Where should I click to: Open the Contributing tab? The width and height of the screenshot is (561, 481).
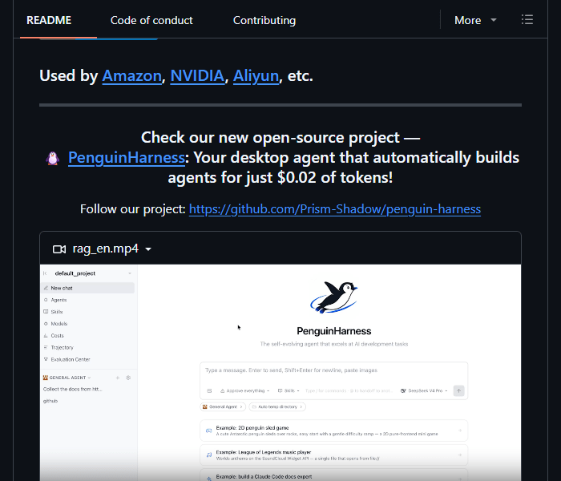264,20
